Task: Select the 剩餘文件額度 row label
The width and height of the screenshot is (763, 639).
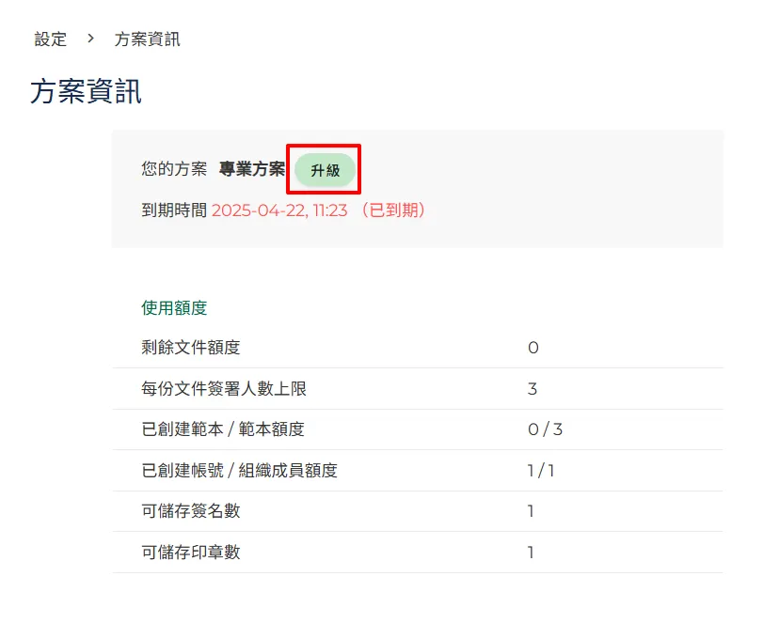Action: 191,348
